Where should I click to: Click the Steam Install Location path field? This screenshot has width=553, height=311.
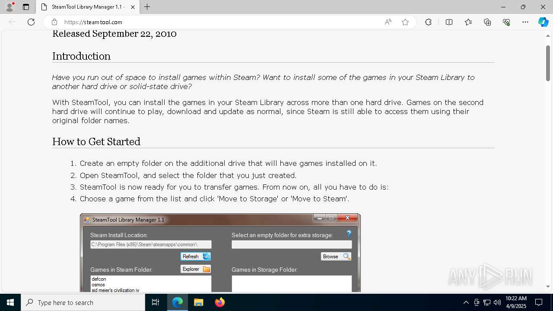pyautogui.click(x=151, y=244)
